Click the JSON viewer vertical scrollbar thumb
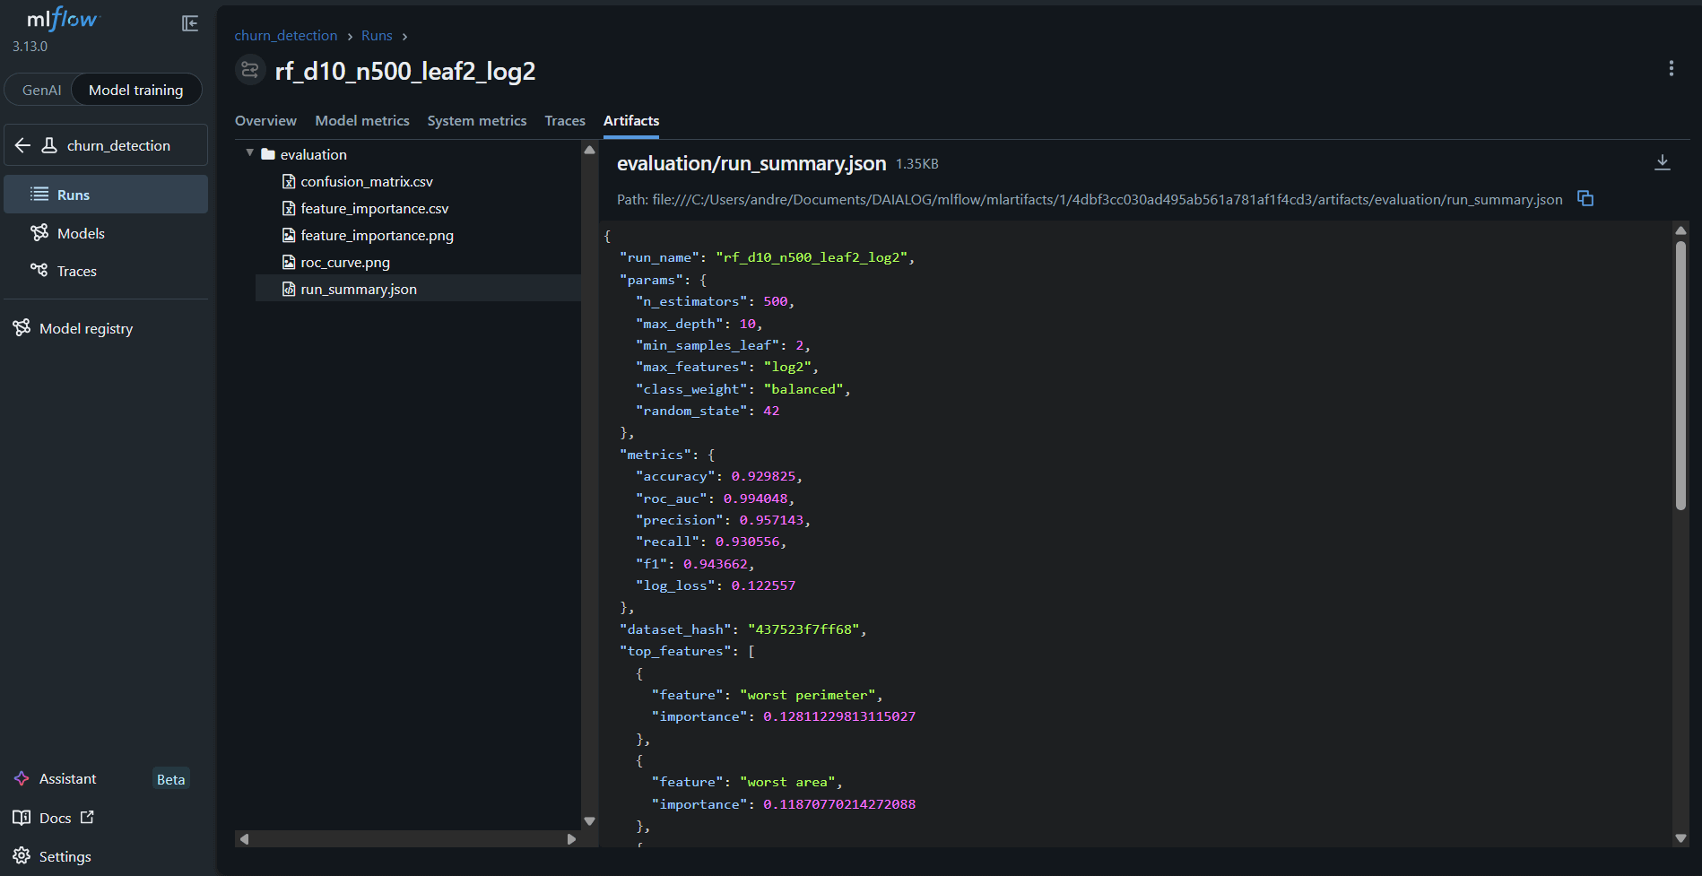This screenshot has height=876, width=1702. click(x=1680, y=375)
